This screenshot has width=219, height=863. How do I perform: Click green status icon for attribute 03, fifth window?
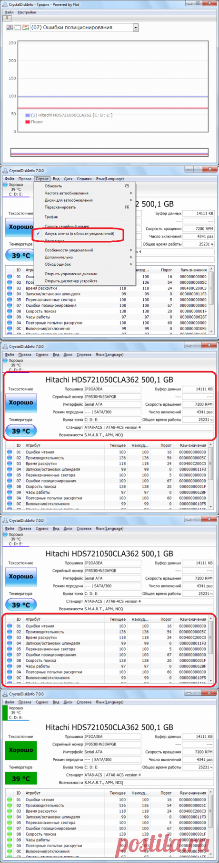click(x=10, y=811)
